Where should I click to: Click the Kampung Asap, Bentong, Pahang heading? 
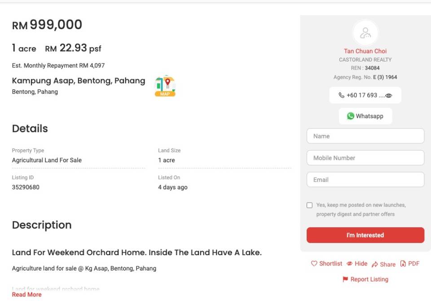tap(79, 81)
